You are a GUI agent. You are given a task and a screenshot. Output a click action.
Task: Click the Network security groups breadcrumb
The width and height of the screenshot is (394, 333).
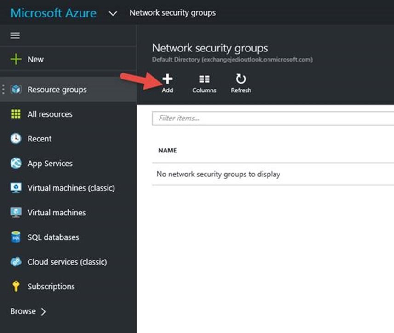pyautogui.click(x=172, y=13)
